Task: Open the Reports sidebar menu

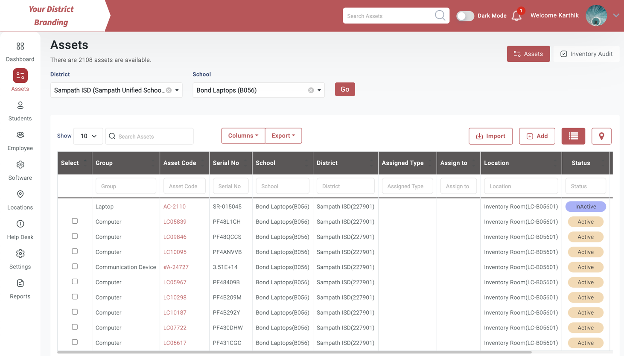Action: (20, 283)
